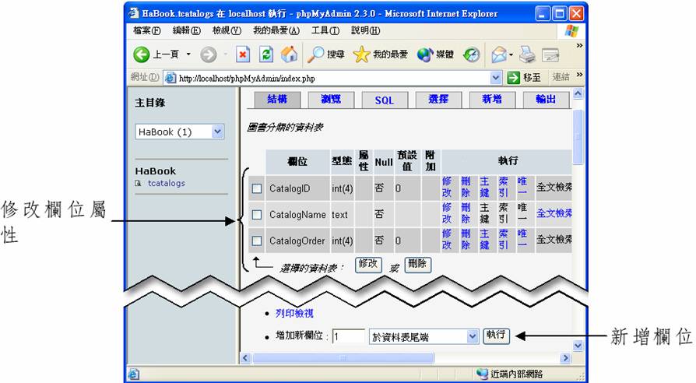Switch to the SQL tab
Screen dimensions: 696x383
click(x=385, y=100)
